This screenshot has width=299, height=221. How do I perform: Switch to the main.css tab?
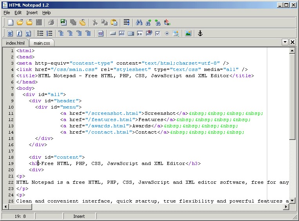[42, 43]
